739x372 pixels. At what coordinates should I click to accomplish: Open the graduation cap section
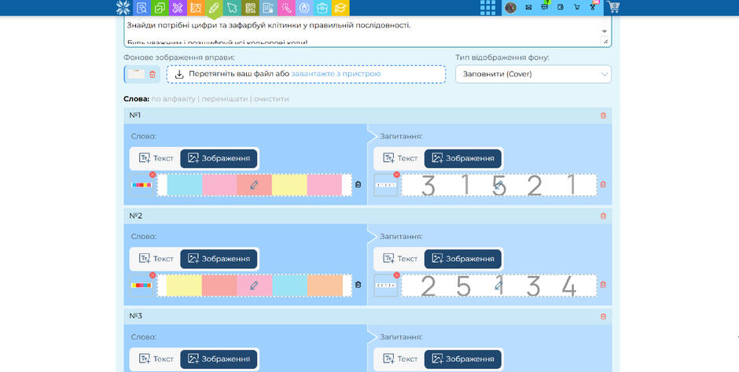pyautogui.click(x=340, y=8)
